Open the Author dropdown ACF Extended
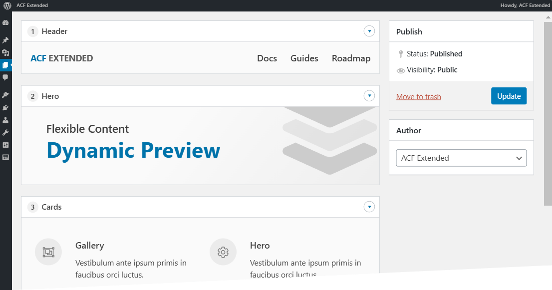Viewport: 552px width, 290px height. point(461,158)
